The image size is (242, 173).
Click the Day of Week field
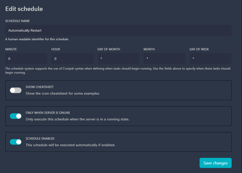coord(210,59)
